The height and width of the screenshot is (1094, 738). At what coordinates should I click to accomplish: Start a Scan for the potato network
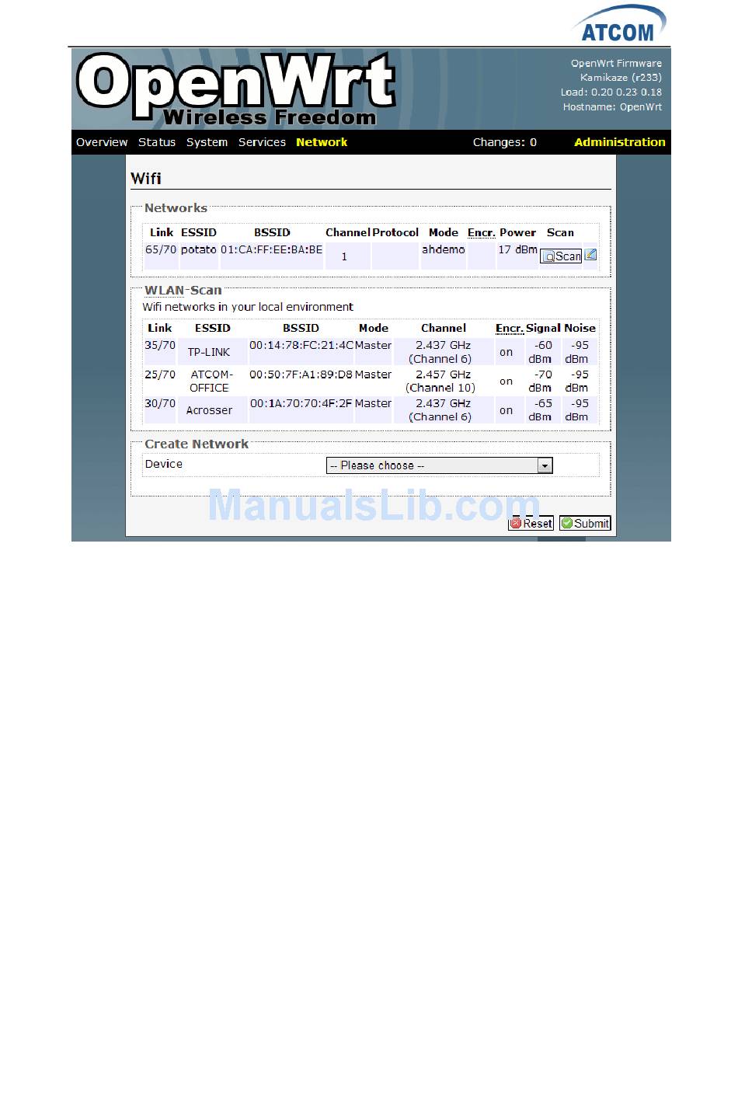point(561,256)
